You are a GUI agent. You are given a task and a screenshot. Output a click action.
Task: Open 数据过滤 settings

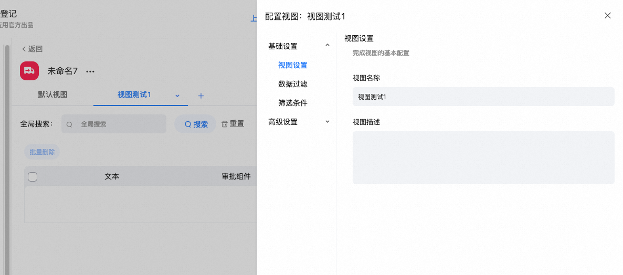coord(292,84)
